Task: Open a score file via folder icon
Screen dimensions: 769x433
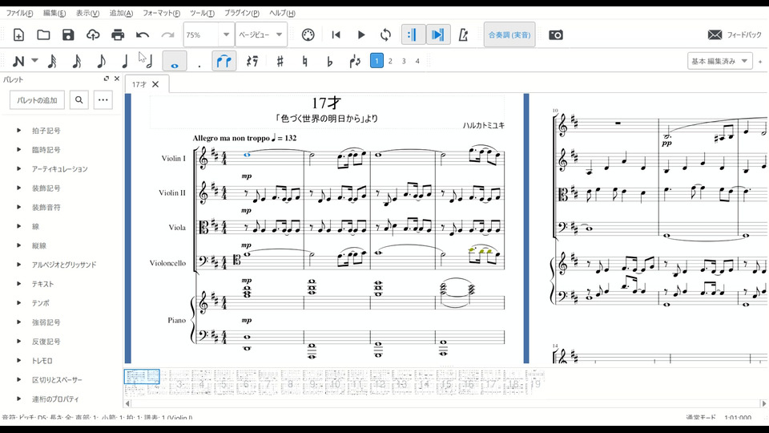Action: point(43,34)
